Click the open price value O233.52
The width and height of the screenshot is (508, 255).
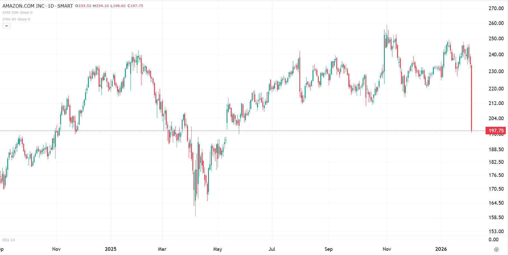83,6
